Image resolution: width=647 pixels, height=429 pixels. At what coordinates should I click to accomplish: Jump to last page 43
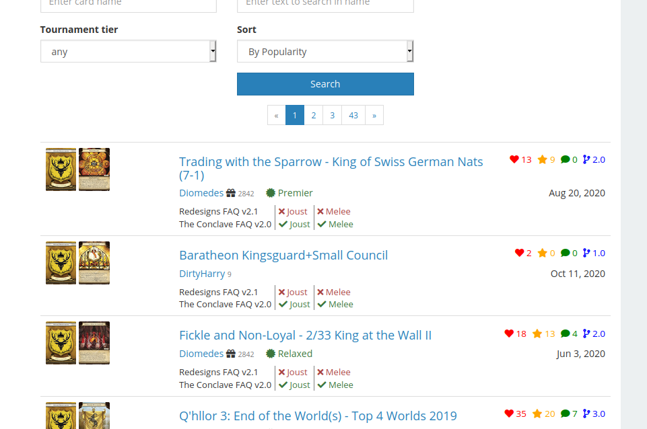click(x=353, y=116)
